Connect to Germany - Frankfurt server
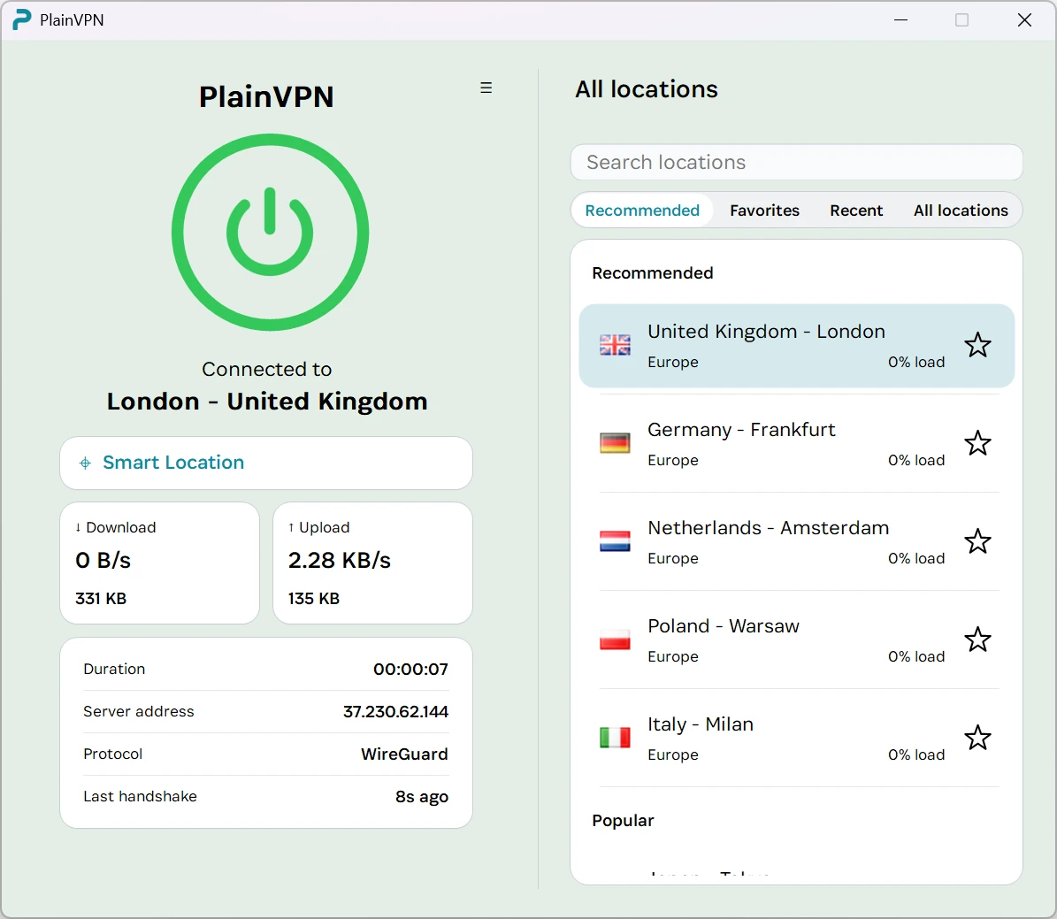The width and height of the screenshot is (1057, 919). pyautogui.click(x=797, y=444)
